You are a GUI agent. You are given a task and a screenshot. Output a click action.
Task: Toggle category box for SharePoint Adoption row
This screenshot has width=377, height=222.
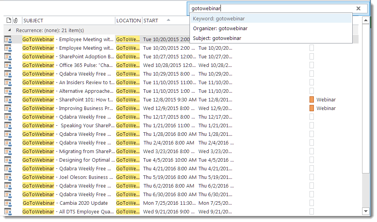pos(311,57)
